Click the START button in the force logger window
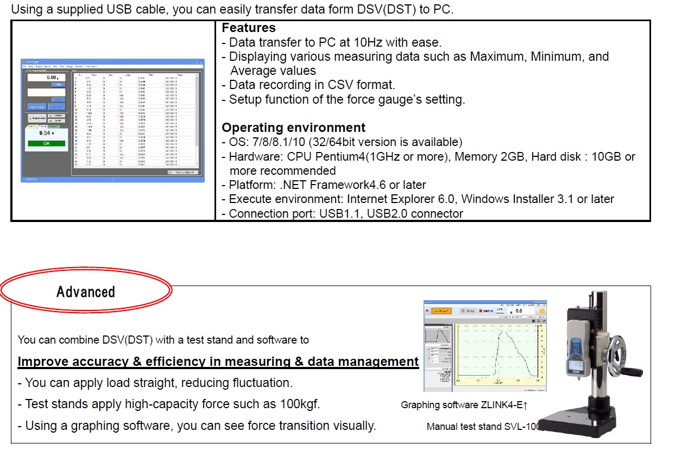This screenshot has height=450, width=675. point(56,116)
